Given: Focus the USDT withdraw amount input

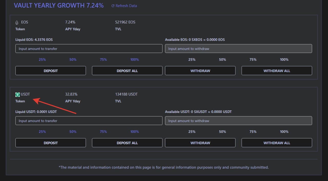Looking at the screenshot, I should tap(239, 121).
